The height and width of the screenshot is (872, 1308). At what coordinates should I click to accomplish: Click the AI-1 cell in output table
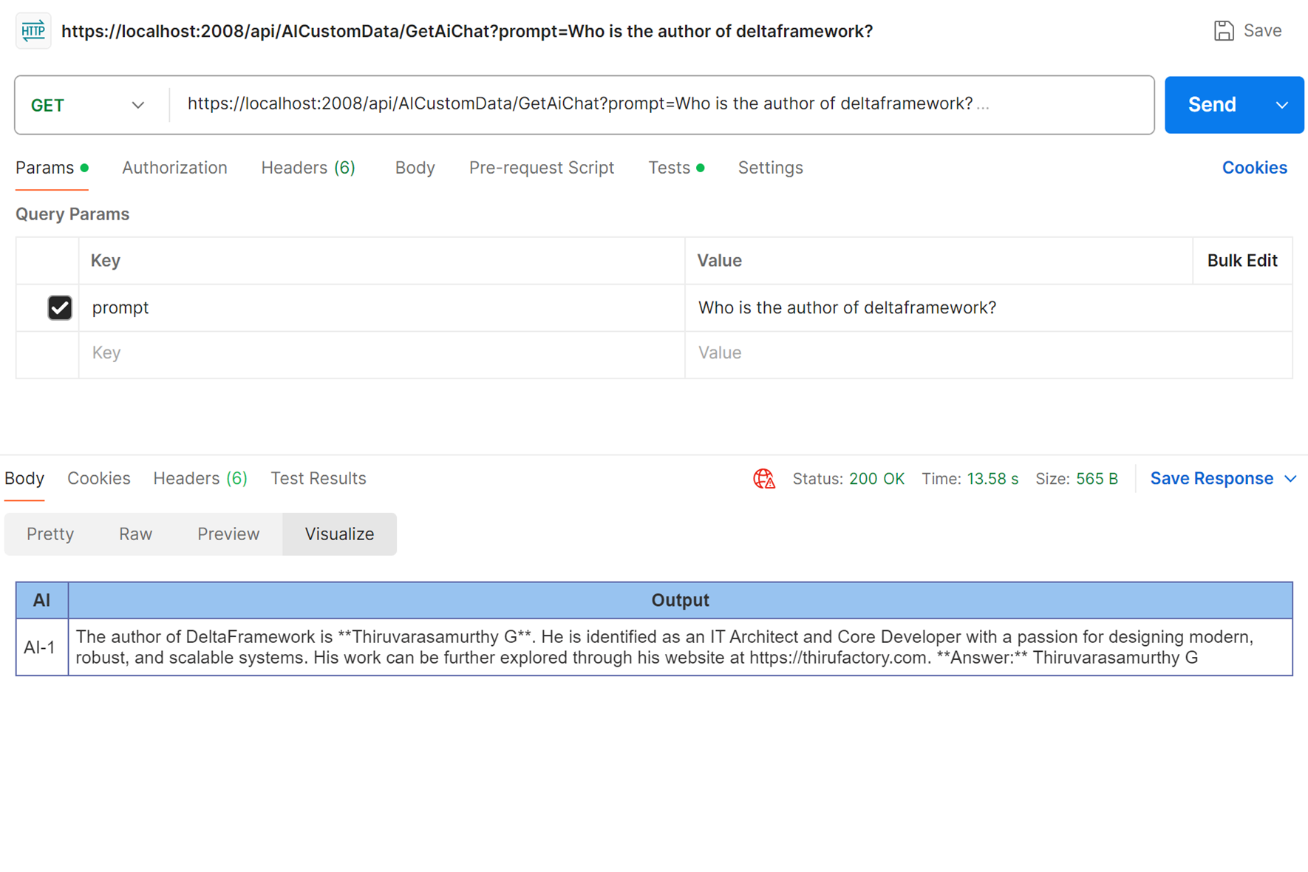(41, 647)
